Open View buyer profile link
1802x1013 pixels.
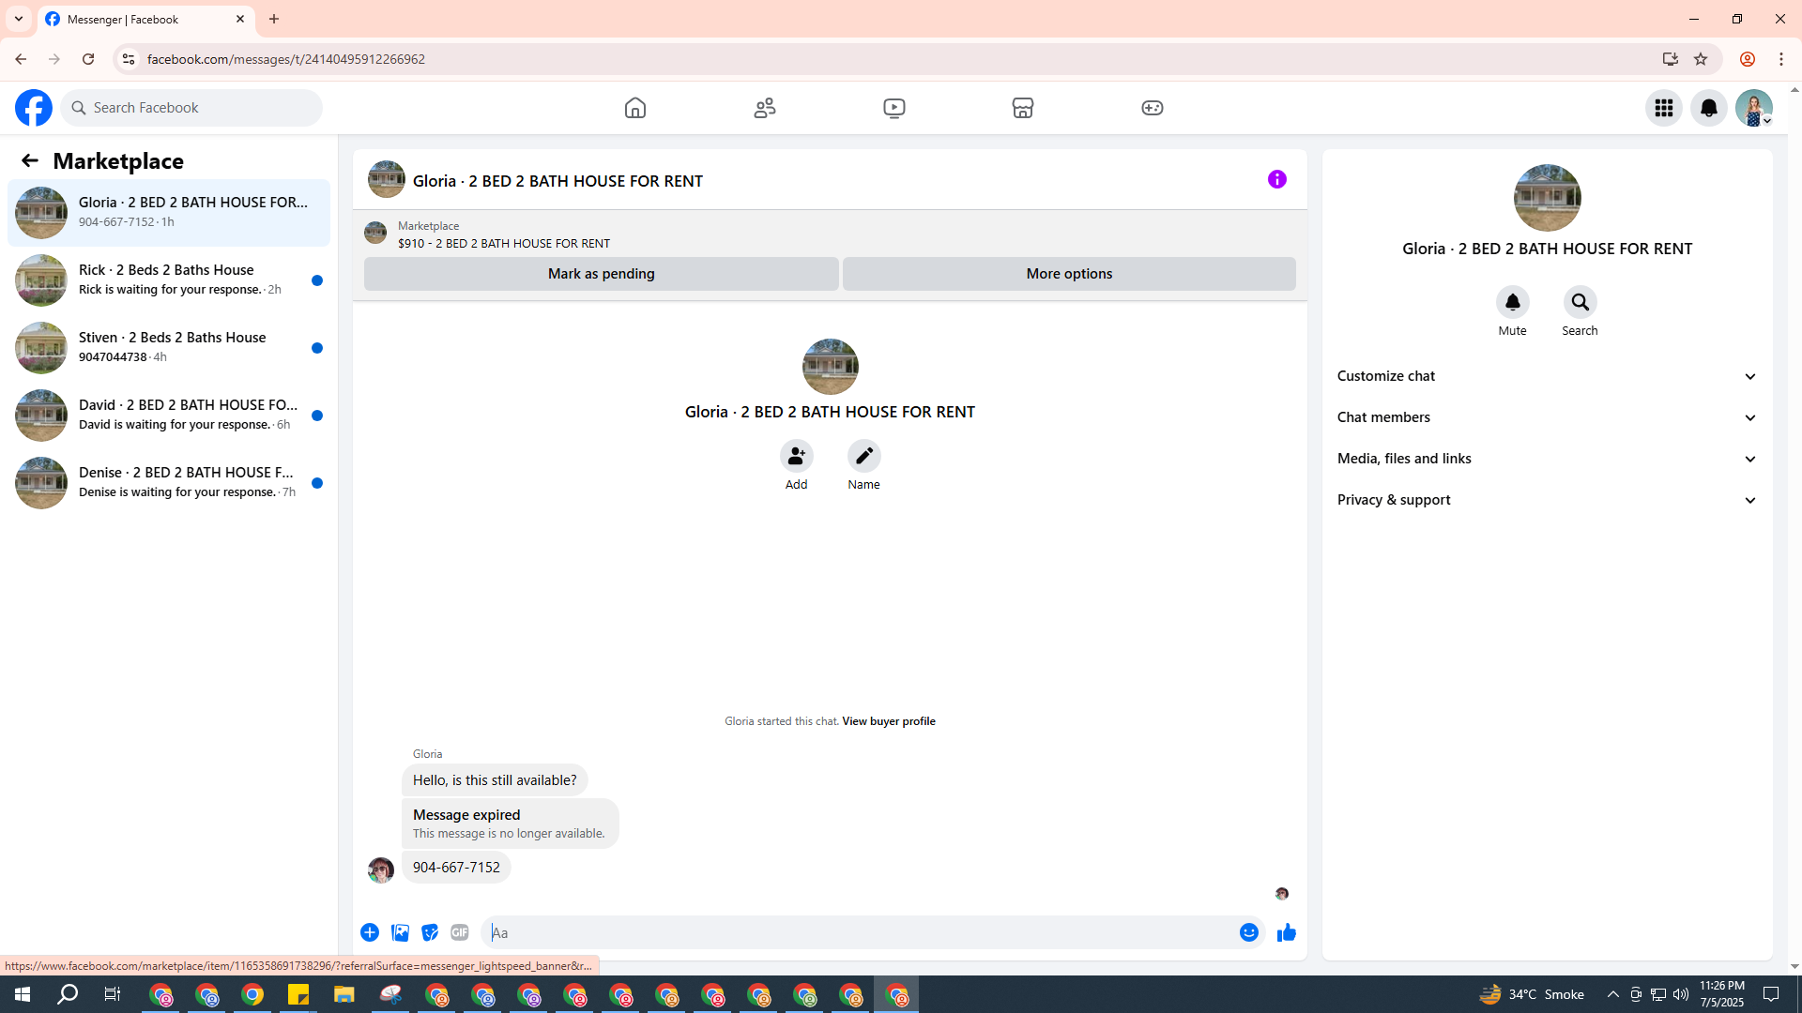click(x=888, y=721)
